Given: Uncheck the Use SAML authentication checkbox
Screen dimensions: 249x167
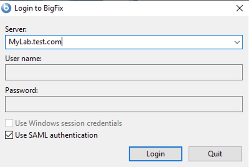Looking at the screenshot, I should [9, 135].
